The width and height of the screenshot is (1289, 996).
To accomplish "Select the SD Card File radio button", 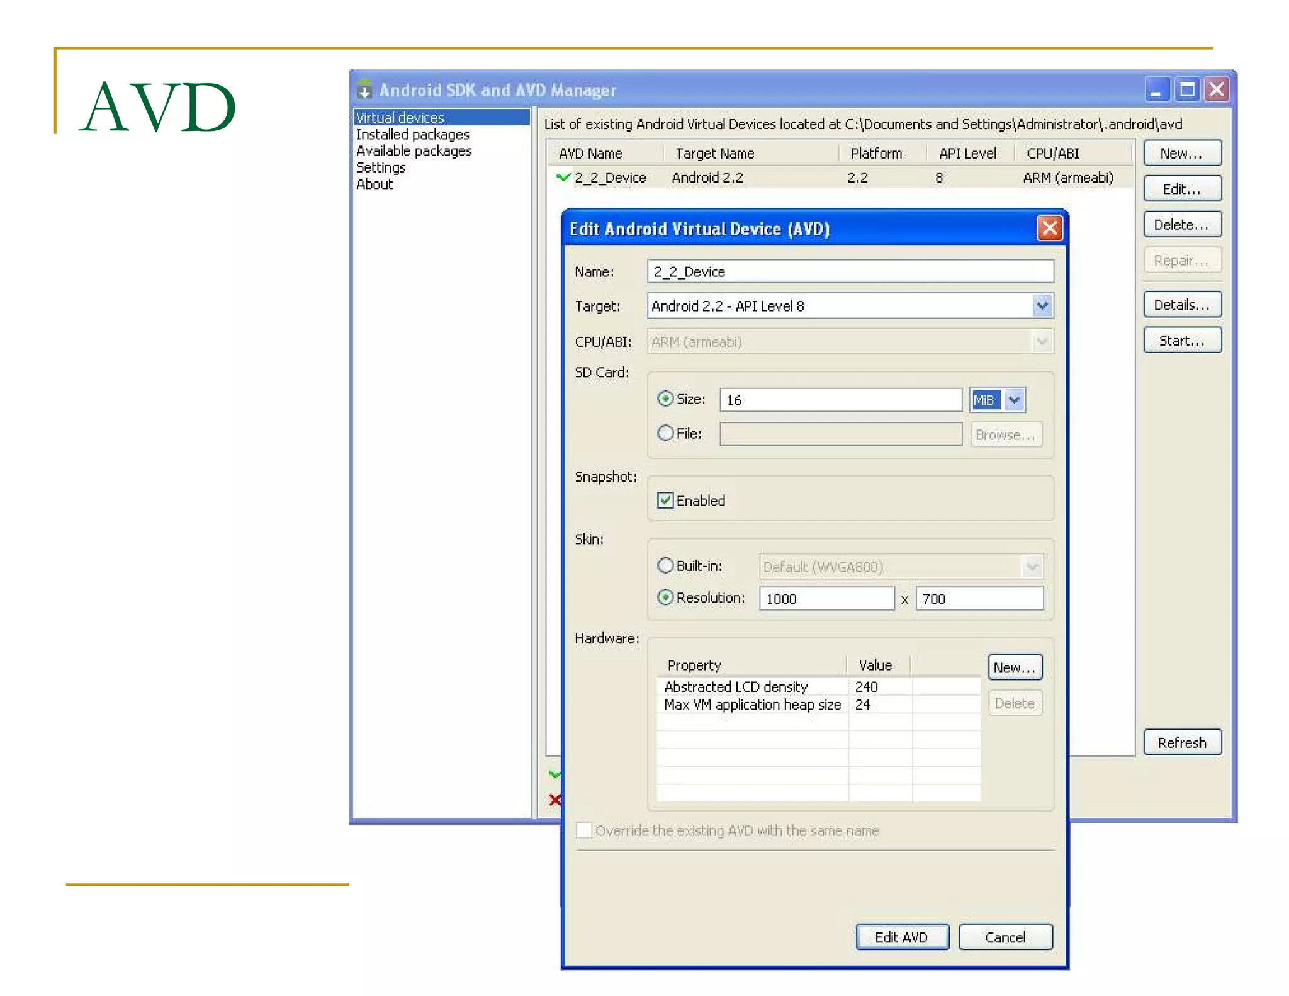I will 665,433.
